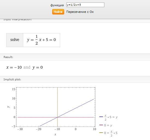Click the orange Найти button

click(x=58, y=12)
